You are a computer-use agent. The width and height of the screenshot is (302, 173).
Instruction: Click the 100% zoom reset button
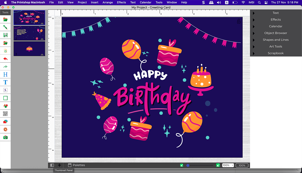click(x=242, y=165)
